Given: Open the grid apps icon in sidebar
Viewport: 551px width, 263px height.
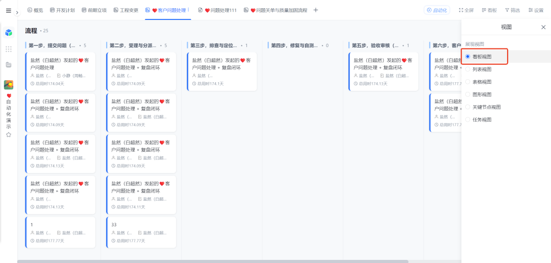Looking at the screenshot, I should pyautogui.click(x=9, y=49).
